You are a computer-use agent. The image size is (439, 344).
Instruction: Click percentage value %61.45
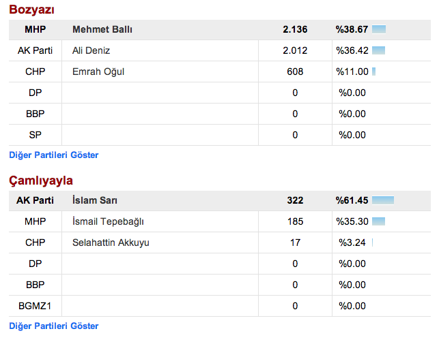[x=352, y=200]
